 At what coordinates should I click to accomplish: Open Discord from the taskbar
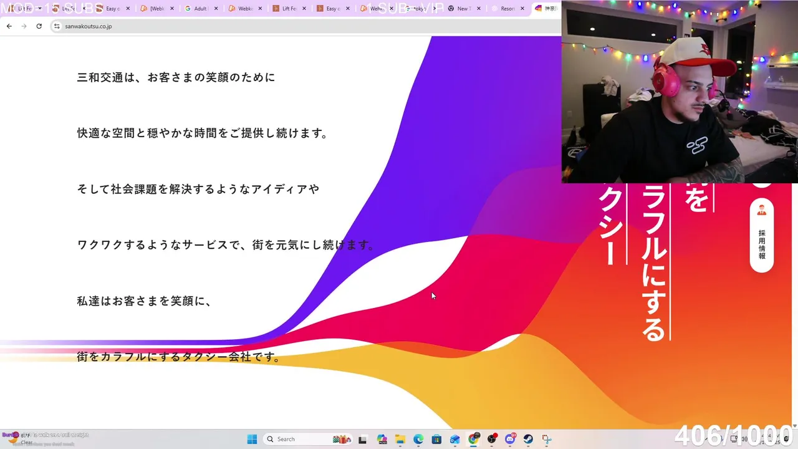(x=511, y=439)
